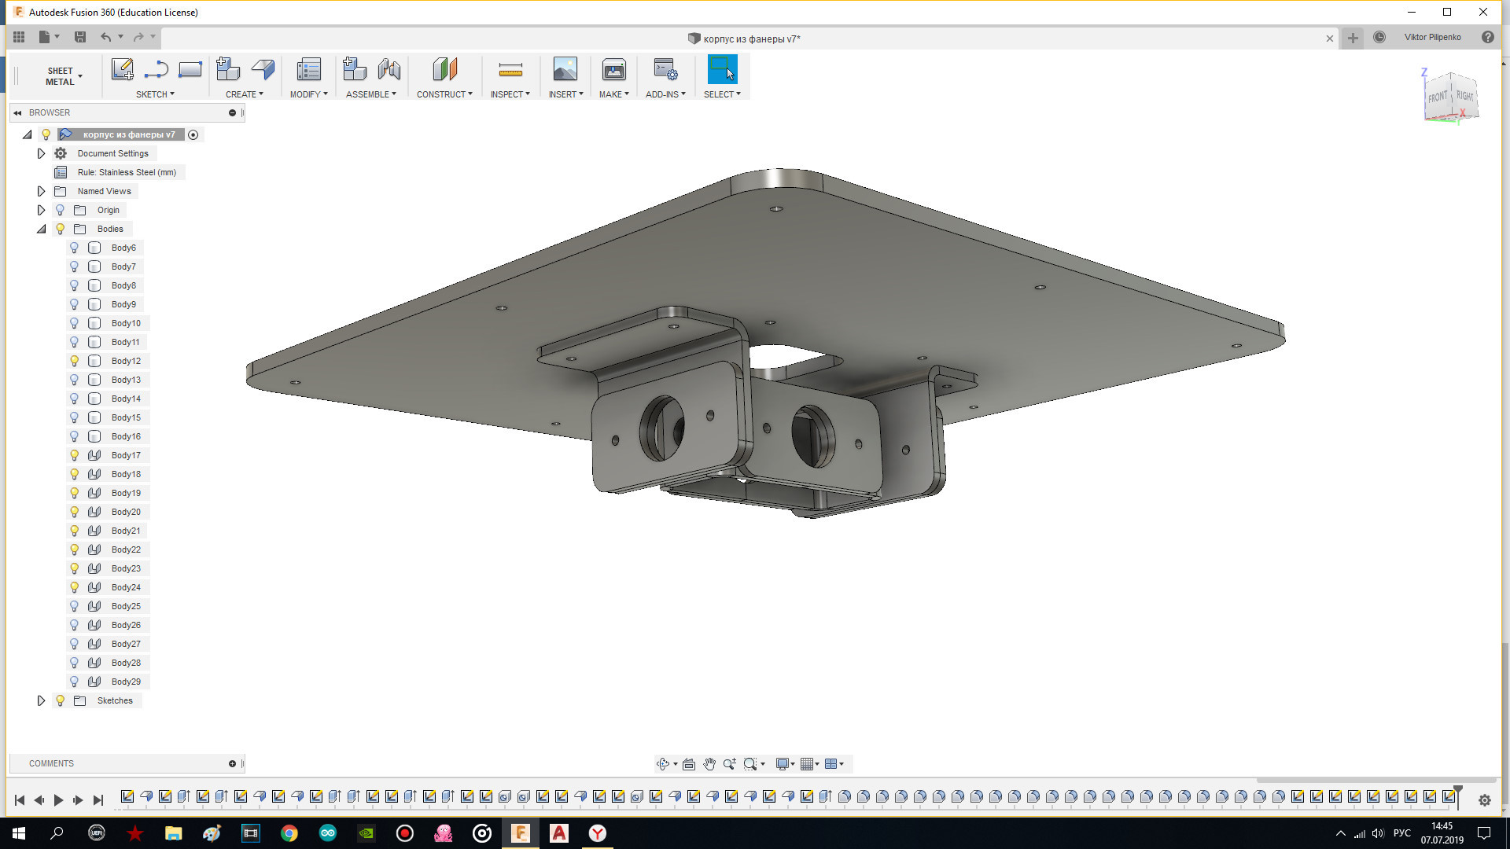The width and height of the screenshot is (1510, 849).
Task: Toggle visibility of the Bodies folder
Action: tap(61, 229)
